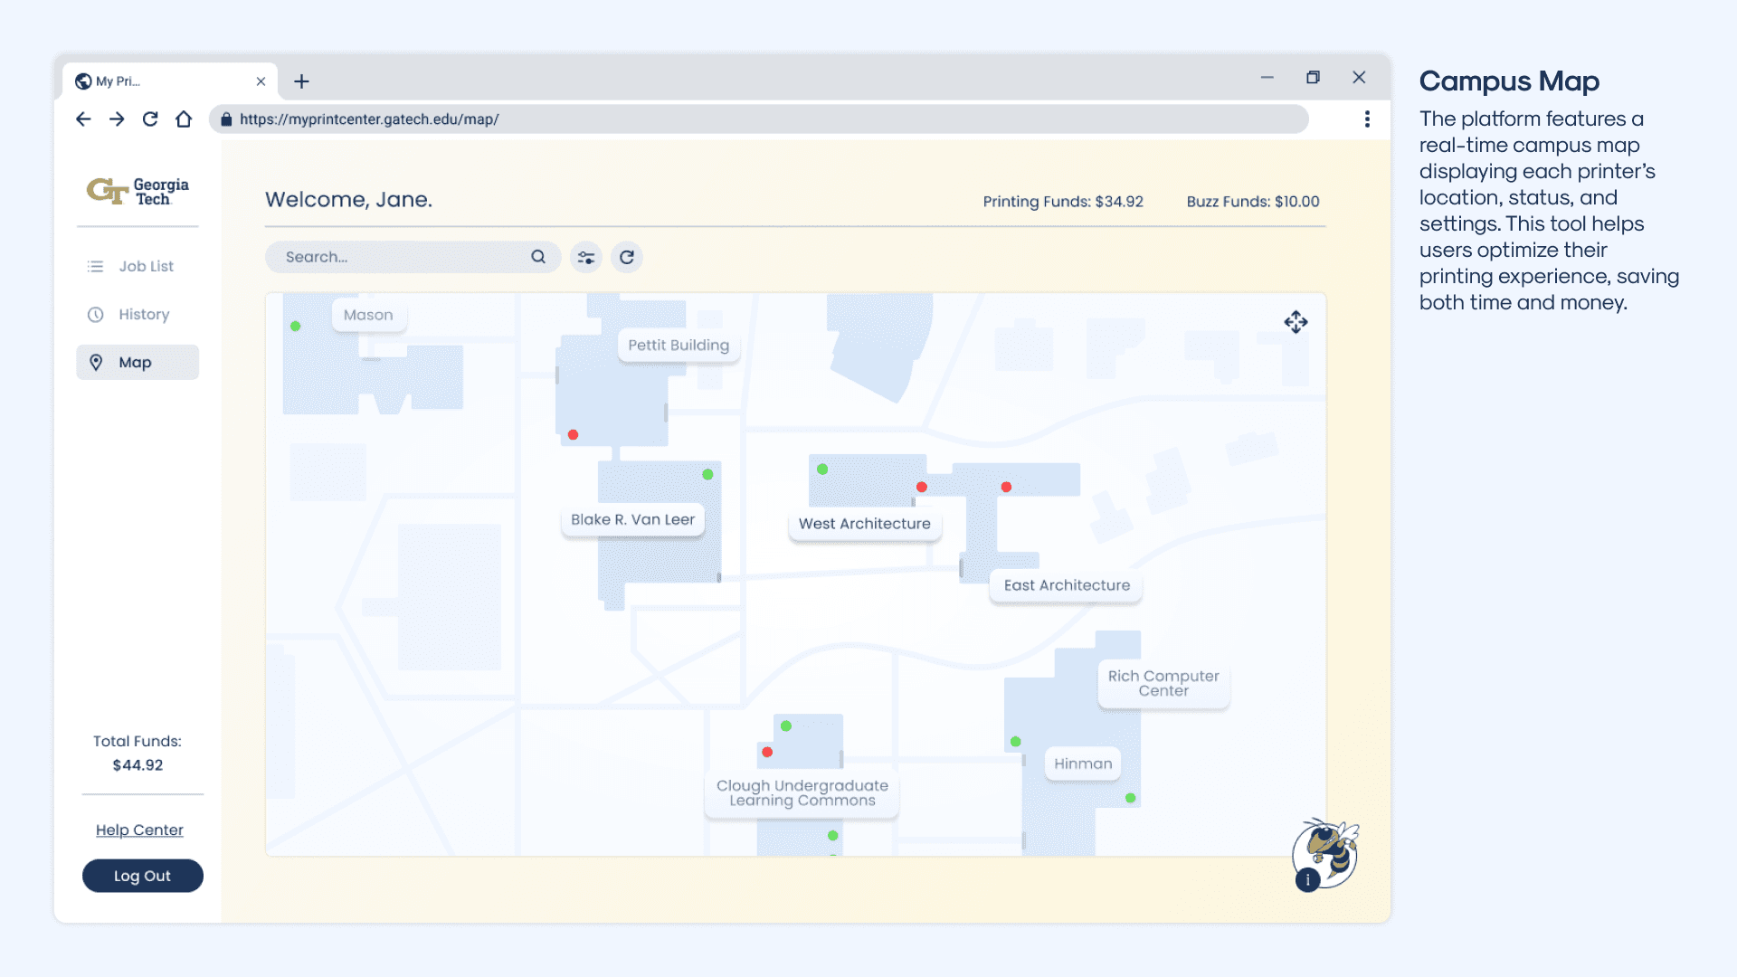This screenshot has height=977, width=1737.
Task: Click the red printer dot in Pettit Building
Action: (x=573, y=435)
